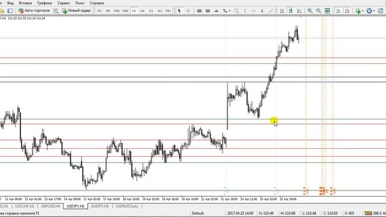Open the indicators list dropdown
Image resolution: width=386 pixels, height=217 pixels.
point(359,11)
